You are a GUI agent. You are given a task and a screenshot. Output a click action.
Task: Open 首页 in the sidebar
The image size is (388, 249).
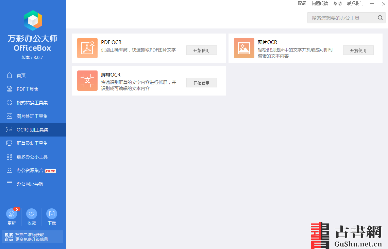pyautogui.click(x=33, y=76)
